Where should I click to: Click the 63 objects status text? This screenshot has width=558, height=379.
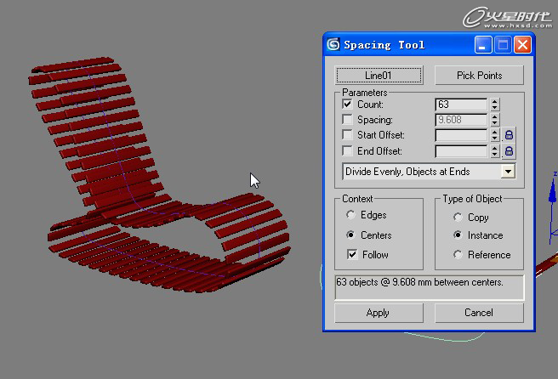click(x=419, y=282)
